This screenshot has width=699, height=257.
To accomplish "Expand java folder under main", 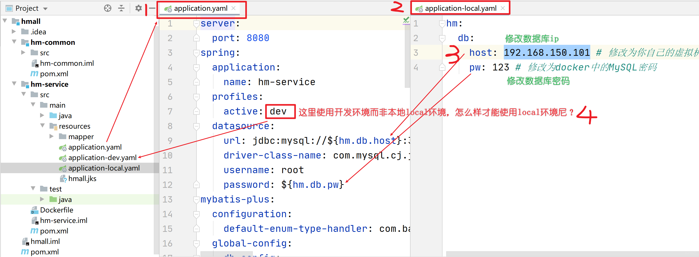I will pos(42,115).
